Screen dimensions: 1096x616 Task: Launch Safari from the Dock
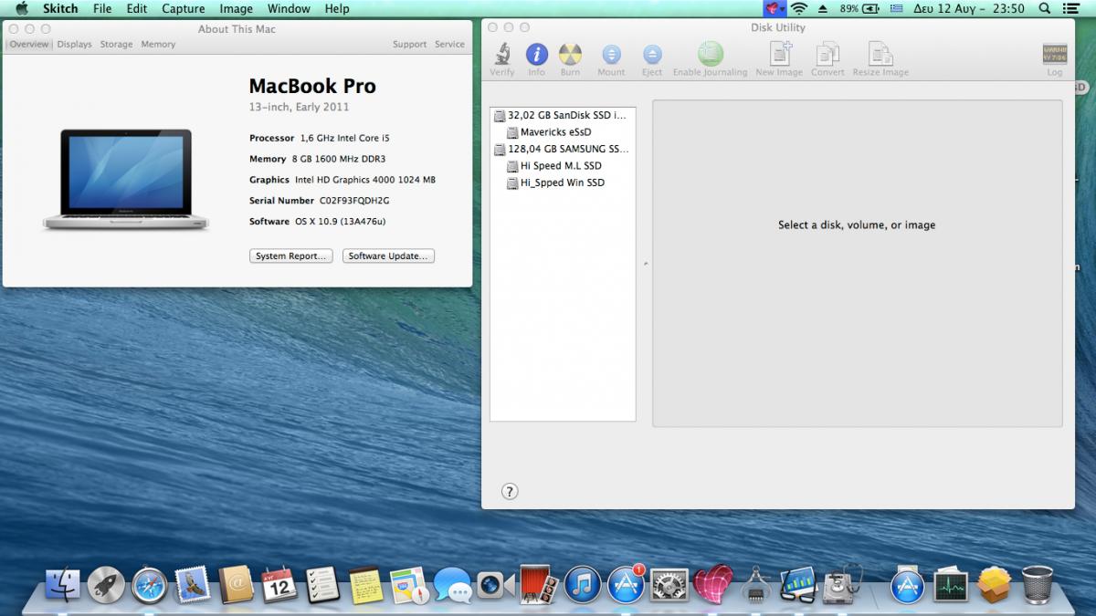pos(149,585)
